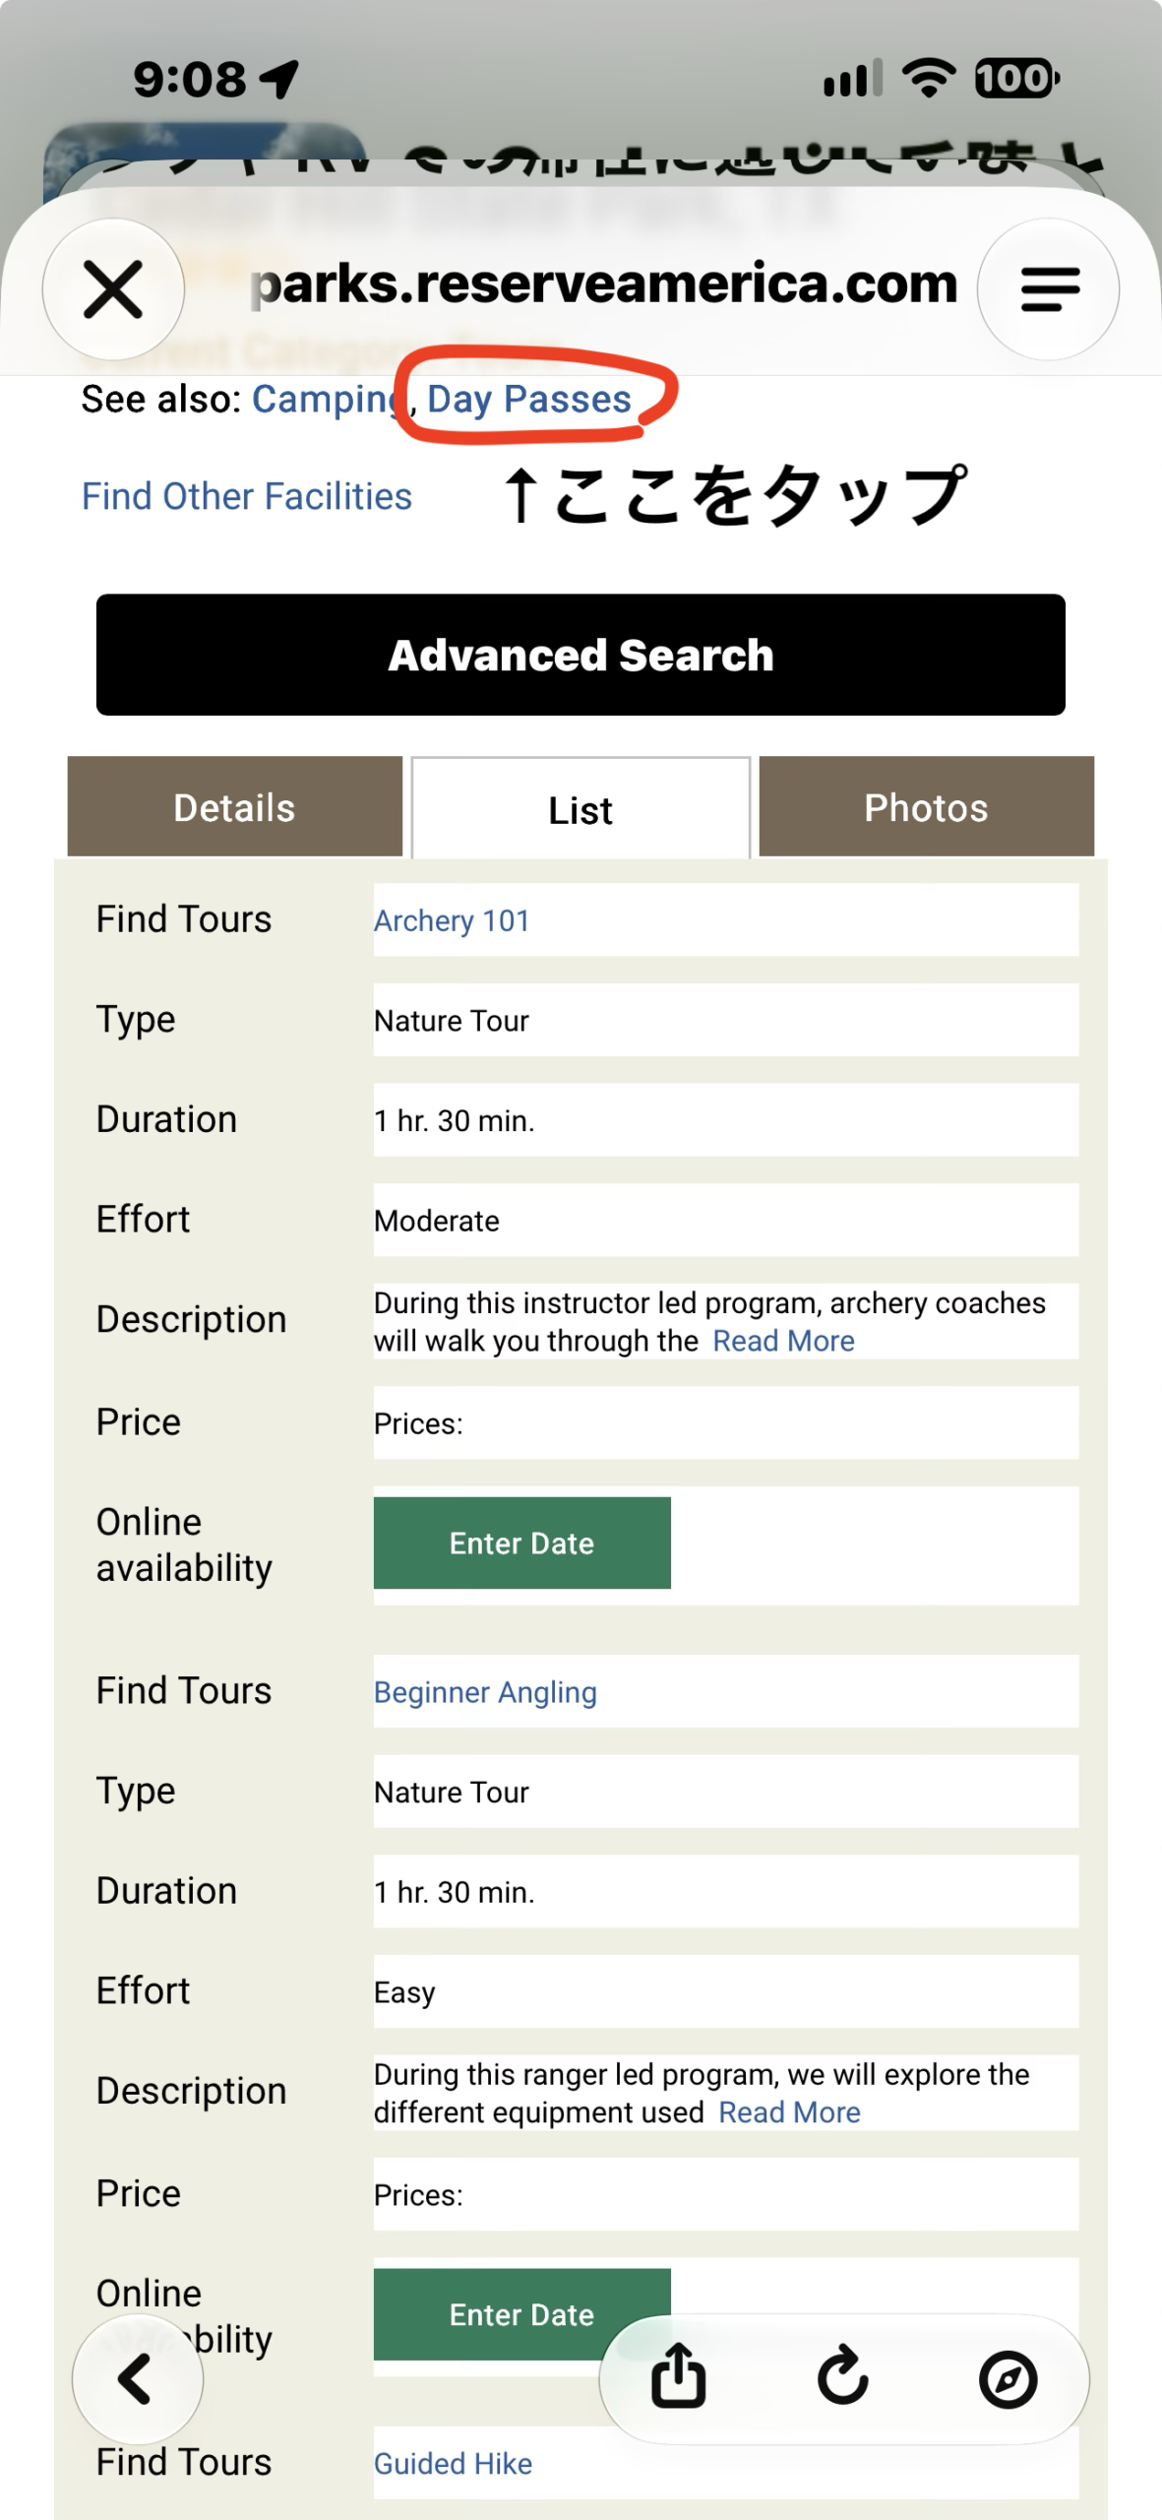Switch to the Details tab
This screenshot has height=2520, width=1162.
click(234, 807)
